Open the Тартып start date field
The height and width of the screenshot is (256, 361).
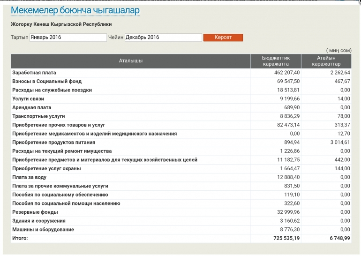(68, 38)
